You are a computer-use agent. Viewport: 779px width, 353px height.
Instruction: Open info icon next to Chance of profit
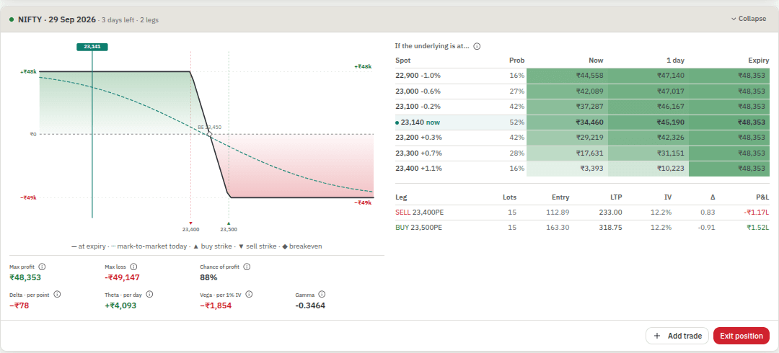click(247, 267)
